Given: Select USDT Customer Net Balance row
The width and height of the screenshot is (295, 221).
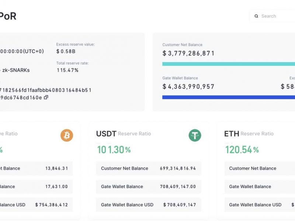Looking at the screenshot, I should point(149,168).
